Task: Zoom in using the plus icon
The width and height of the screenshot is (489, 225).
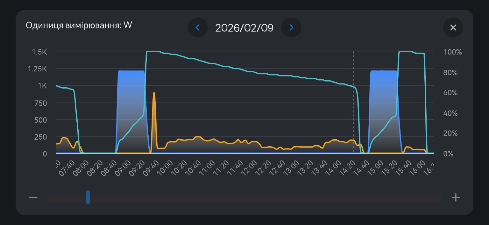Action: [x=456, y=197]
